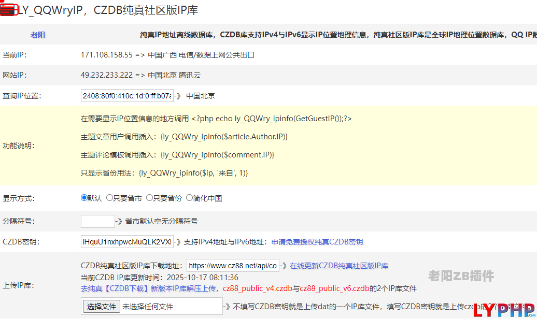Select the 默认 display mode
The width and height of the screenshot is (537, 319).
point(84,198)
